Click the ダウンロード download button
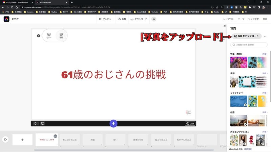The height and width of the screenshot is (152, 271). (x=139, y=19)
